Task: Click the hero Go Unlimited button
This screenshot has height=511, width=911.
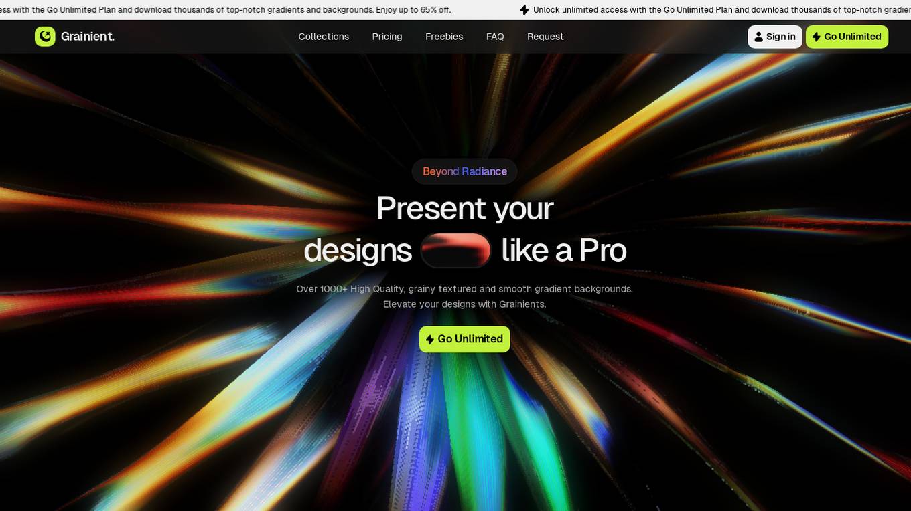Action: (x=465, y=339)
